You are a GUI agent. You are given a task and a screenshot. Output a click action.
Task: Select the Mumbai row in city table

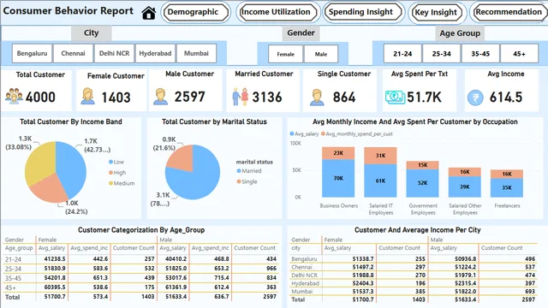[413, 291]
